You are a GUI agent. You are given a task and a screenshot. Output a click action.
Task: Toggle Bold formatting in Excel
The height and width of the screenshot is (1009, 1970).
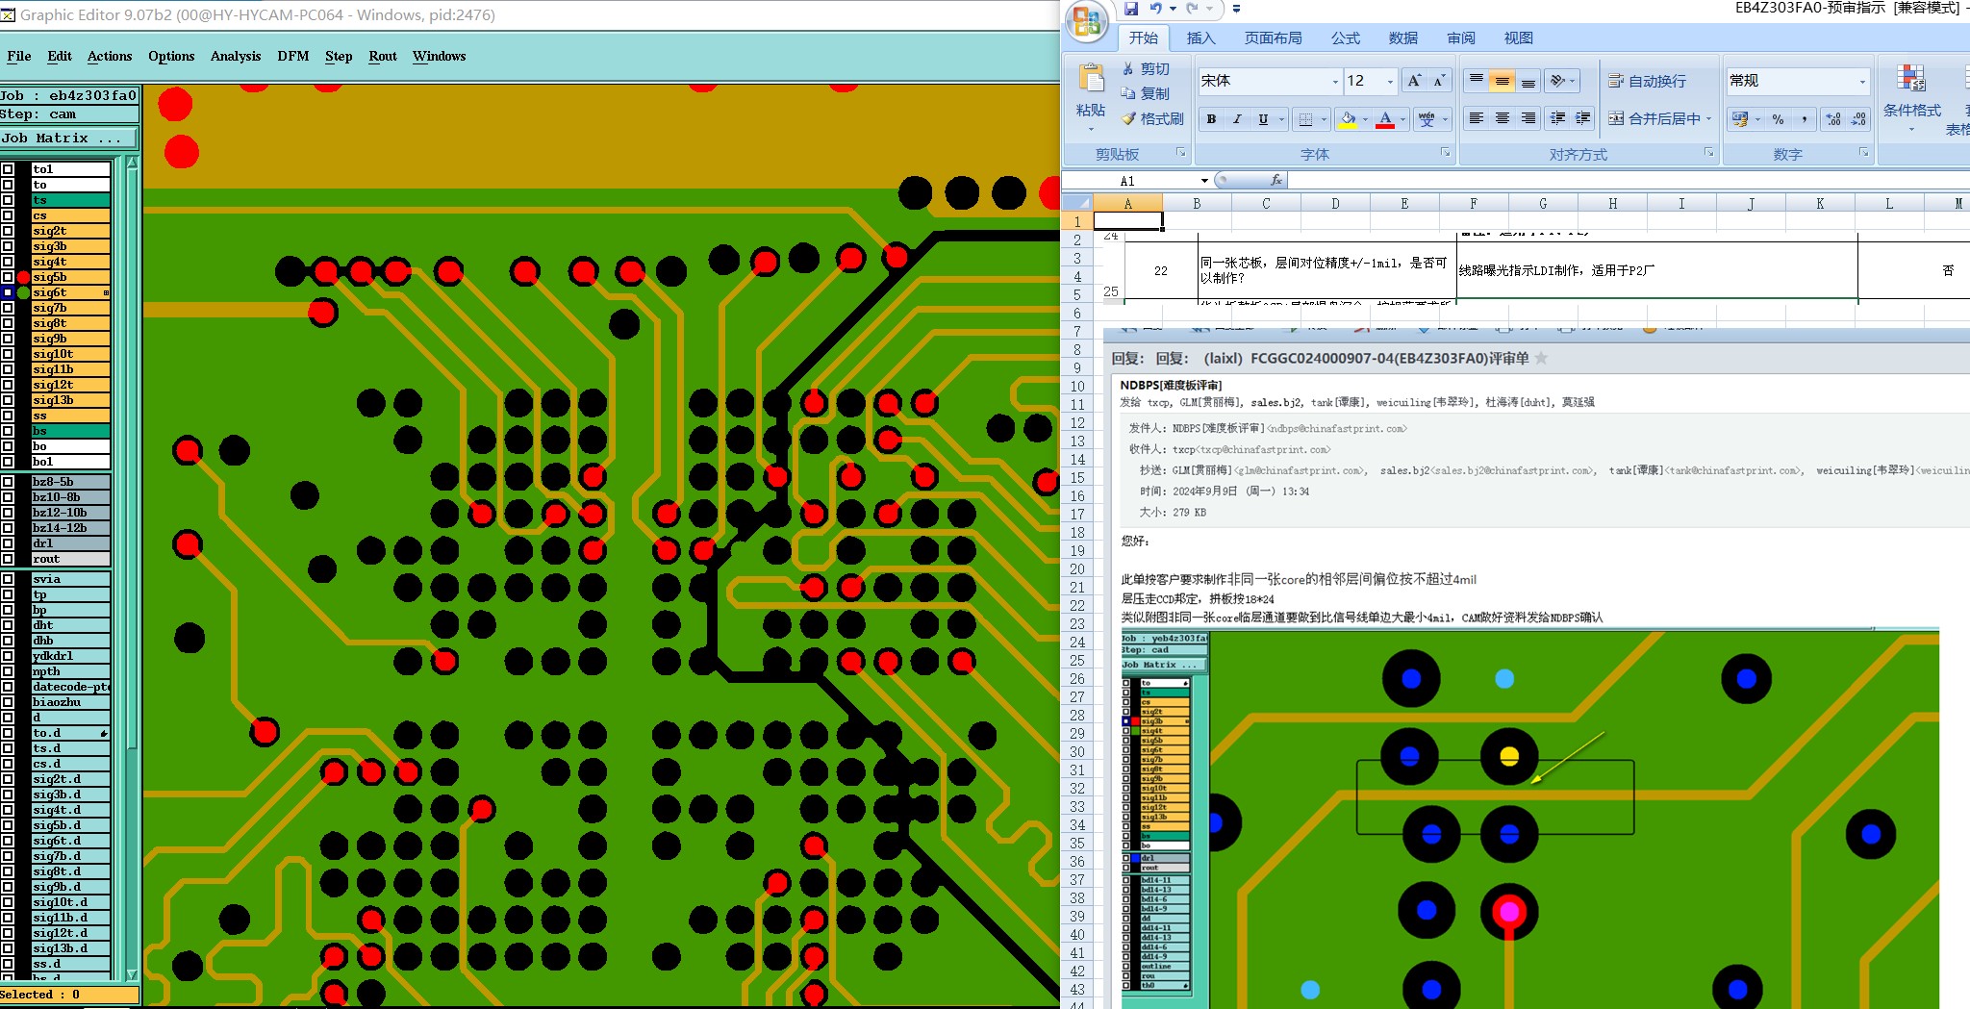1212,119
